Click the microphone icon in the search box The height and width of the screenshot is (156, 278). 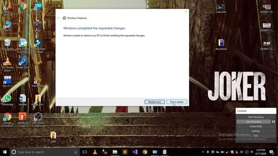coord(76,152)
